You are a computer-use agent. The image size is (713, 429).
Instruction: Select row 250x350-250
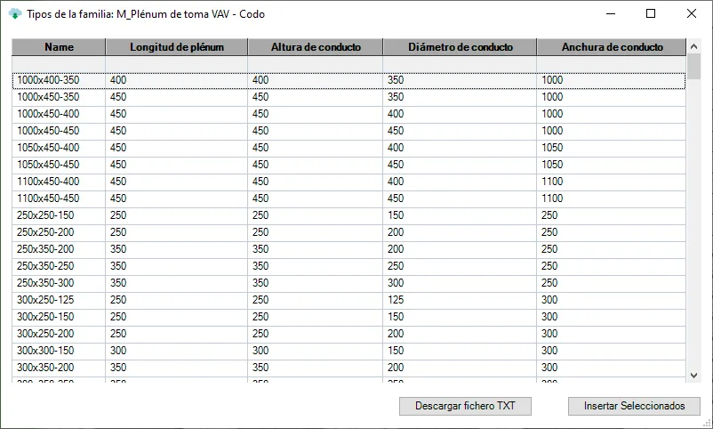[x=348, y=266]
